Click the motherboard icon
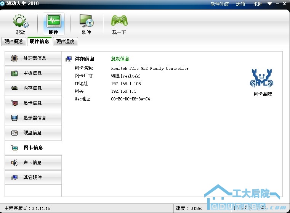Image resolution: width=290 pixels, height=213 pixels. (x=14, y=73)
